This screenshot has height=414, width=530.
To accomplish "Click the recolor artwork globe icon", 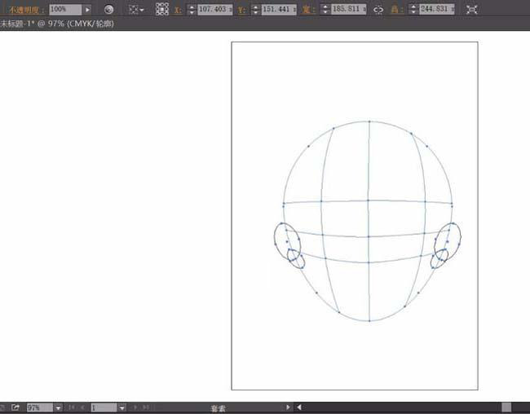I will [108, 9].
